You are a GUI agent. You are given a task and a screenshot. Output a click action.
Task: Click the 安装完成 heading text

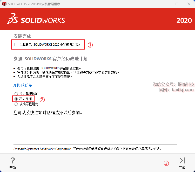[22, 36]
